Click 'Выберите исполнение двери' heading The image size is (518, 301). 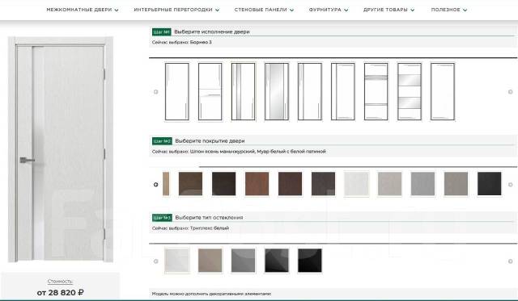pos(212,32)
